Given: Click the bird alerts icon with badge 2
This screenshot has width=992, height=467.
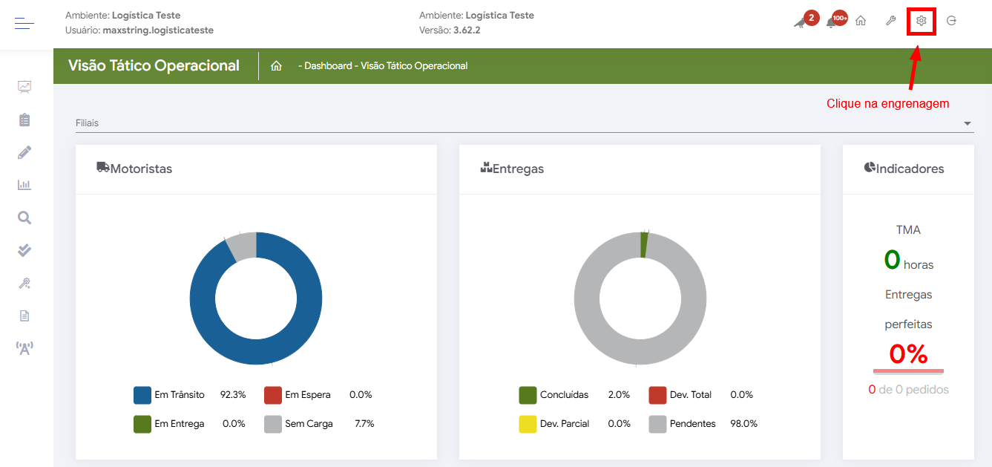Looking at the screenshot, I should click(x=800, y=22).
